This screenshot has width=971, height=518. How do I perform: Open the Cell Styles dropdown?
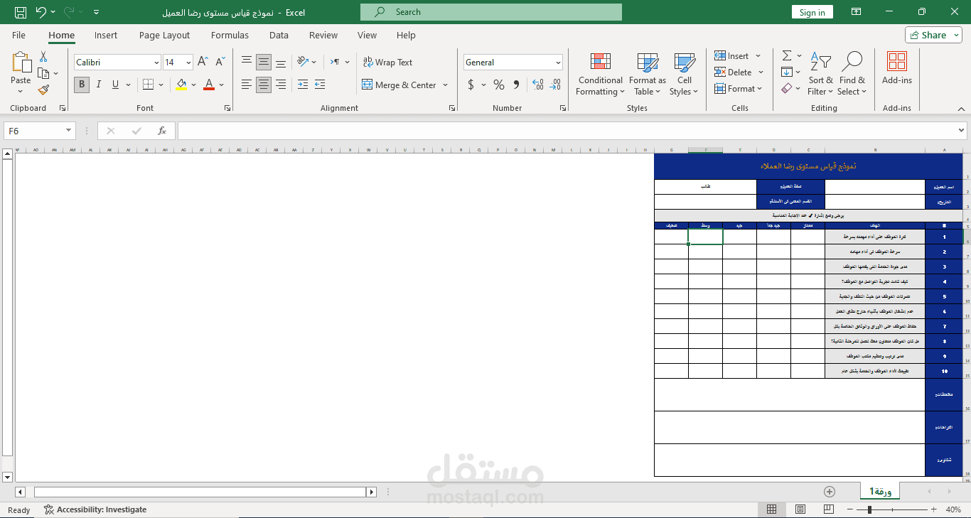click(685, 75)
